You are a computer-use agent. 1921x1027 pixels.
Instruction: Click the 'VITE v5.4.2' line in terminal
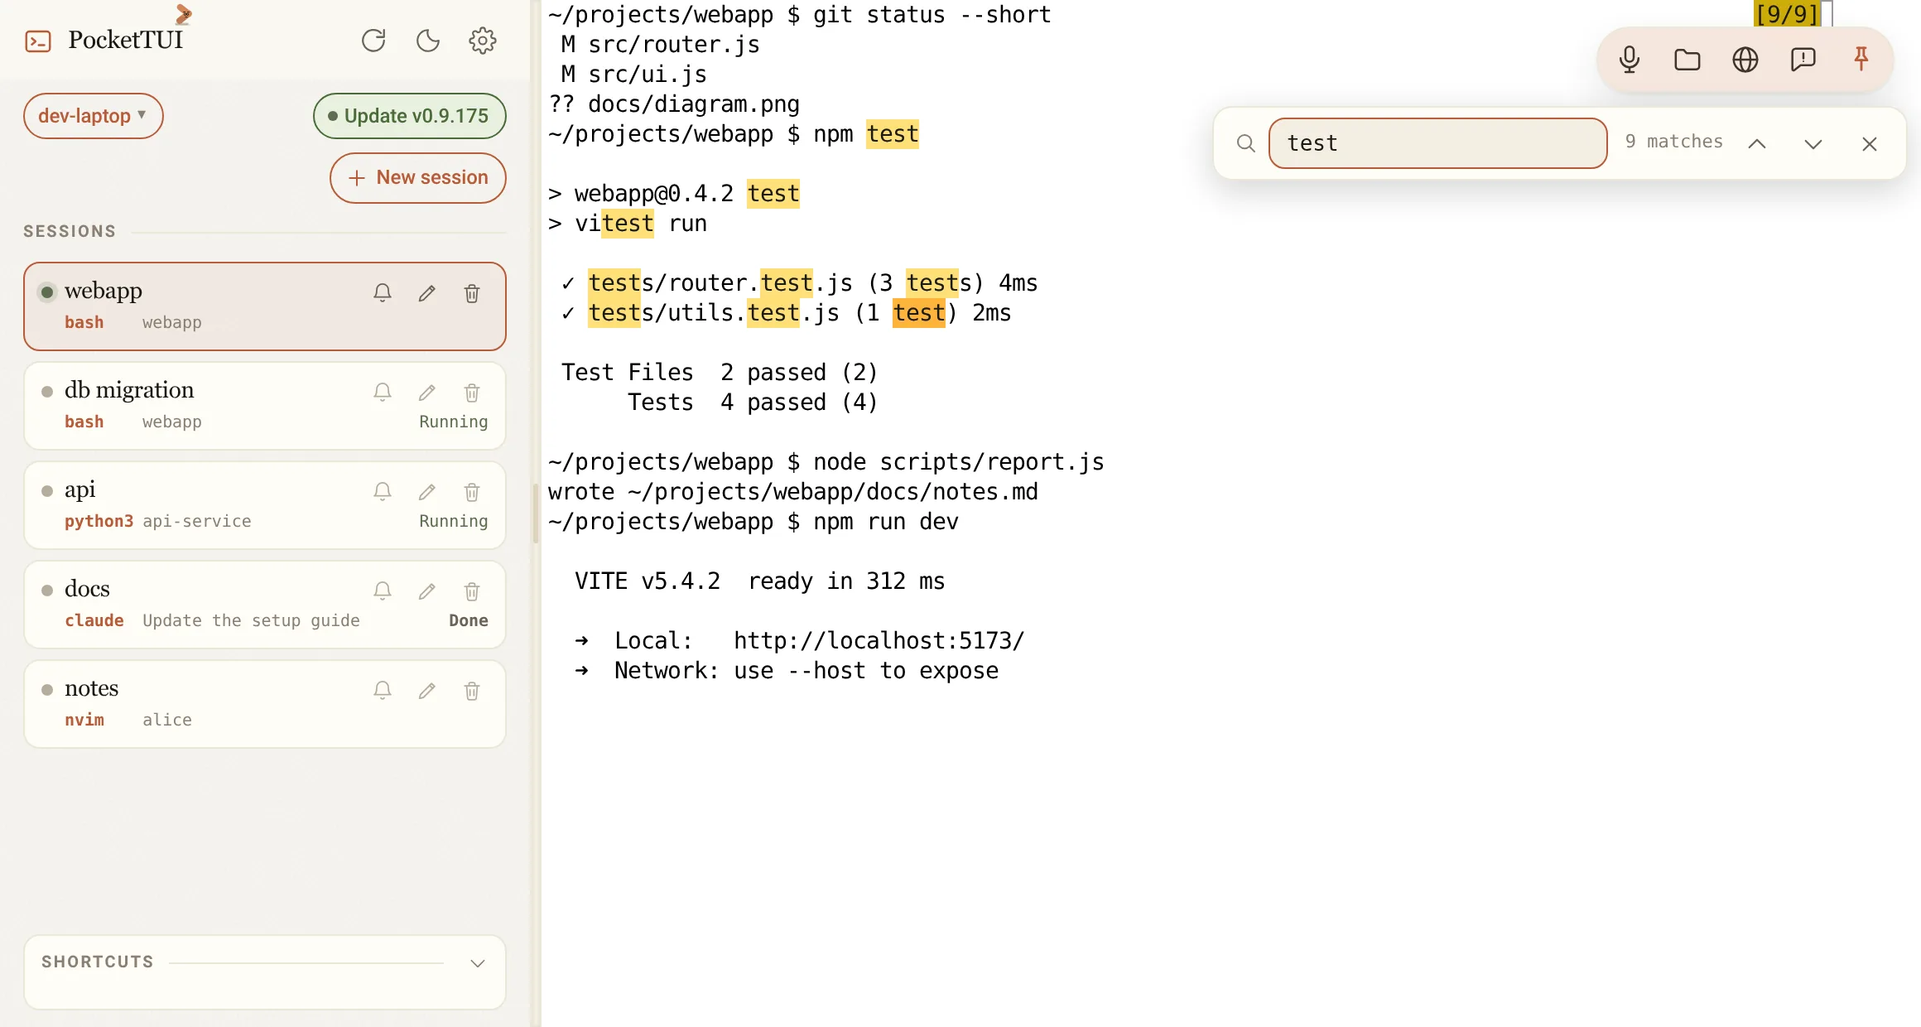(760, 581)
